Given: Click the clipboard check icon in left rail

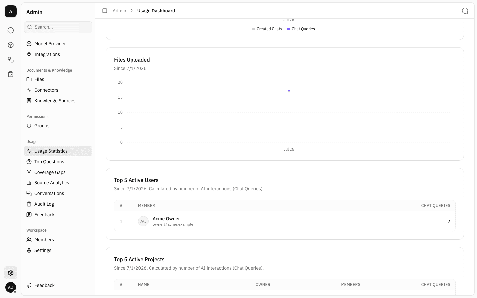Looking at the screenshot, I should point(11,74).
